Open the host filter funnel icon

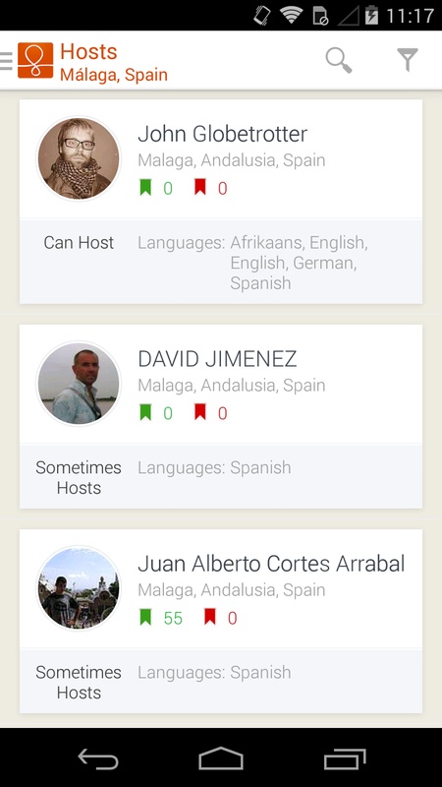pos(408,60)
